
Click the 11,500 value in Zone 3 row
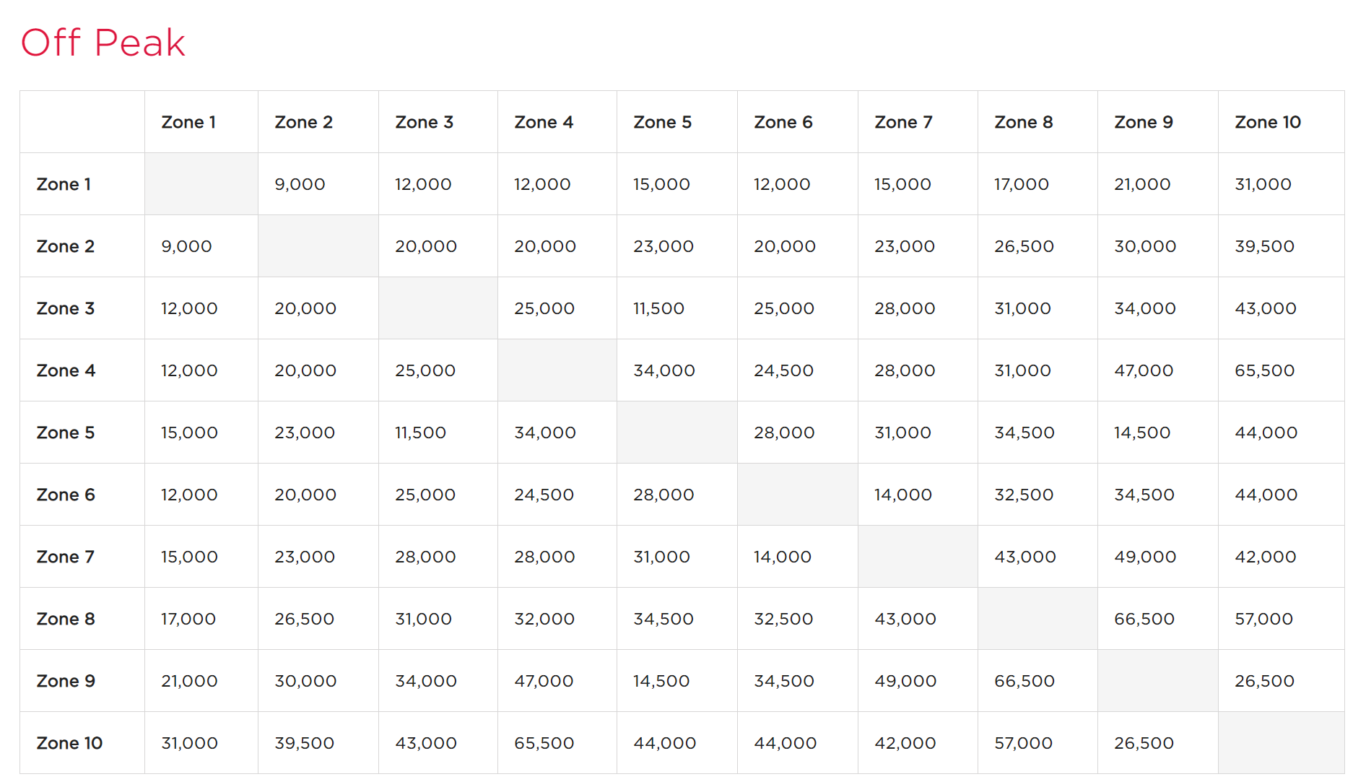[x=658, y=308]
